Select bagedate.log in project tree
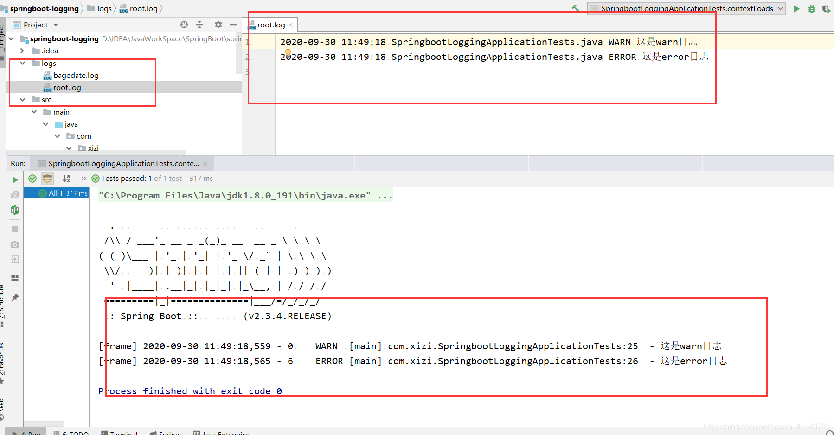 (76, 75)
